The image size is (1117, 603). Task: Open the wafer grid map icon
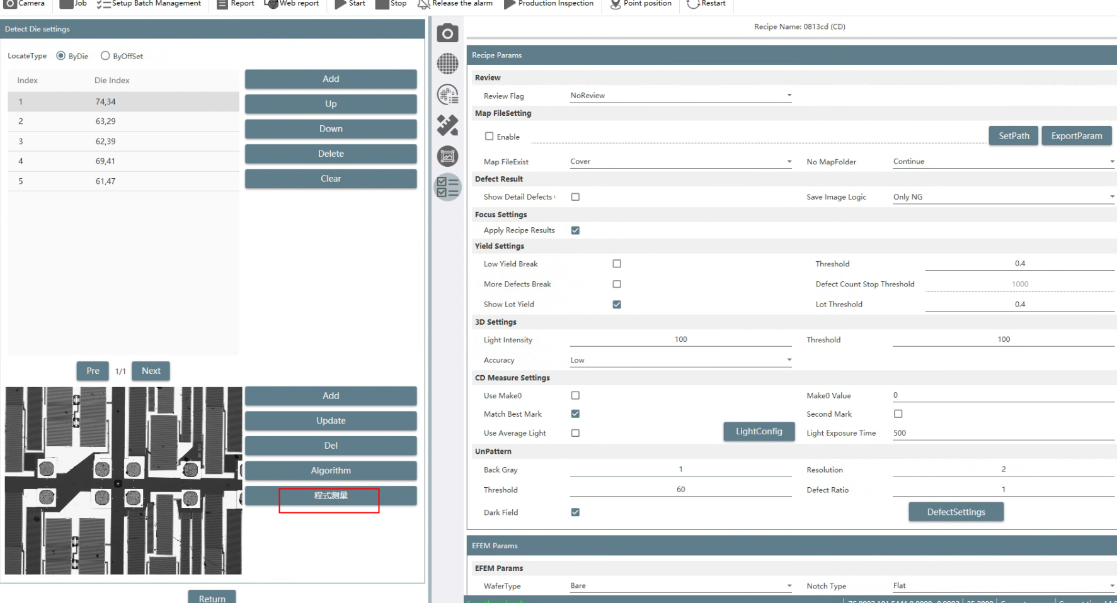click(447, 64)
